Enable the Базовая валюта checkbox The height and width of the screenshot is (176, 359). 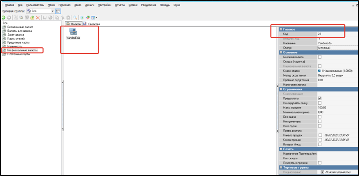tap(320, 57)
